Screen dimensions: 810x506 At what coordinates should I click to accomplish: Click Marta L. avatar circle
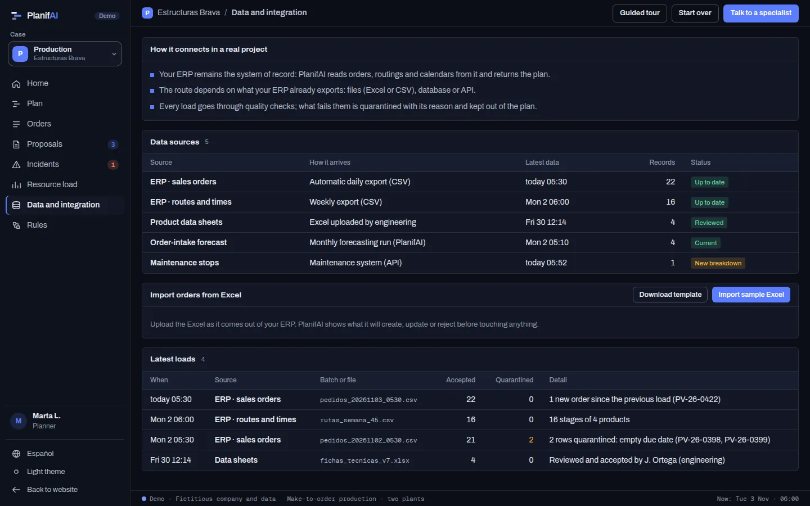click(x=19, y=421)
